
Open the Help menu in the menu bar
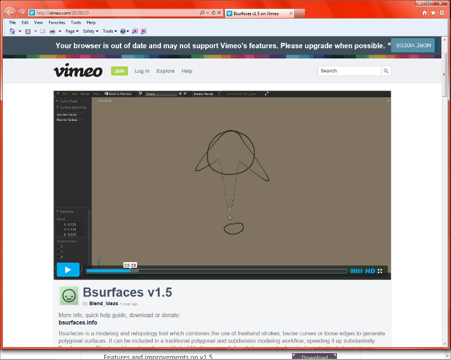[x=91, y=22]
